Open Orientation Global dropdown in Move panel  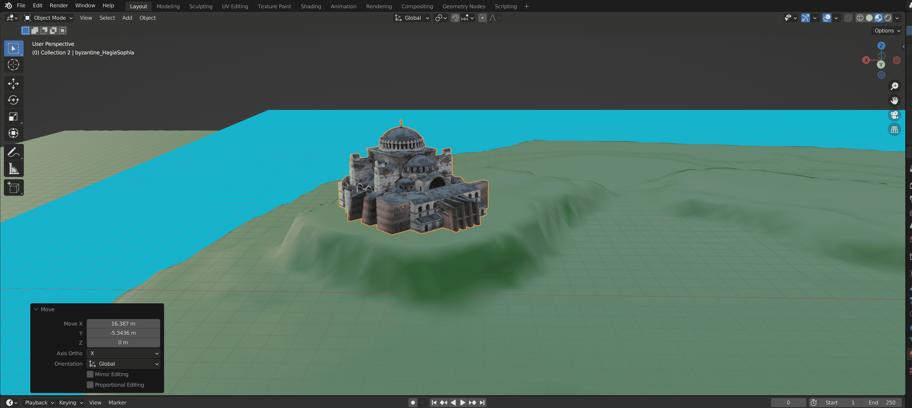(123, 364)
